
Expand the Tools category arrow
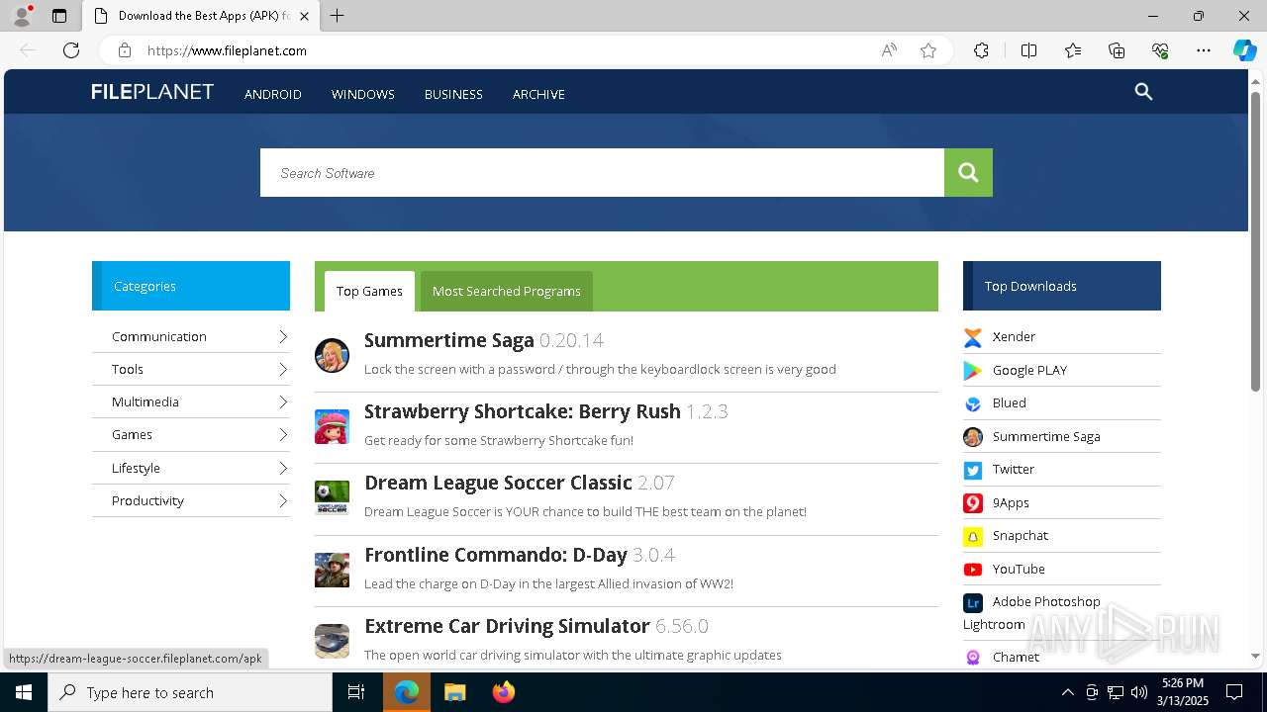282,370
